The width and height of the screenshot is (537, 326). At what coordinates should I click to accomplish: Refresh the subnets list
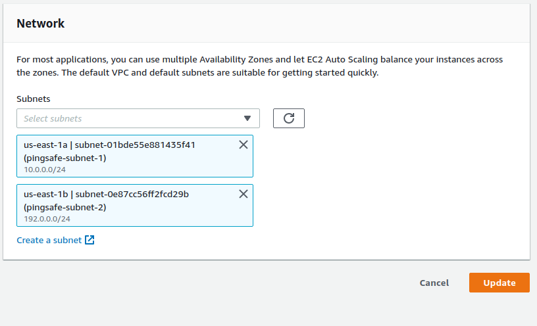click(x=288, y=118)
